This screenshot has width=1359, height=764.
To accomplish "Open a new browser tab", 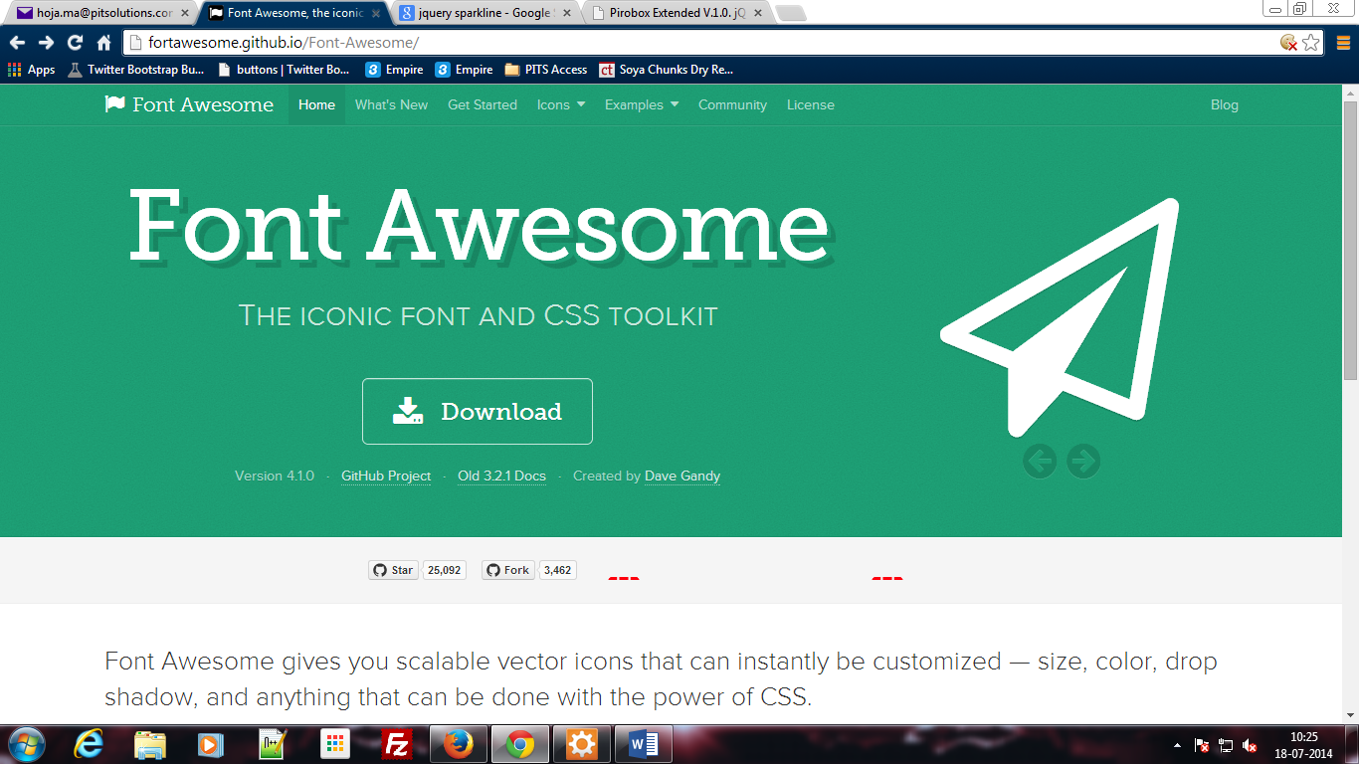I will click(x=790, y=14).
